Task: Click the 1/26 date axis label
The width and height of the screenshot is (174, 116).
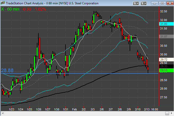Action: click(39, 109)
